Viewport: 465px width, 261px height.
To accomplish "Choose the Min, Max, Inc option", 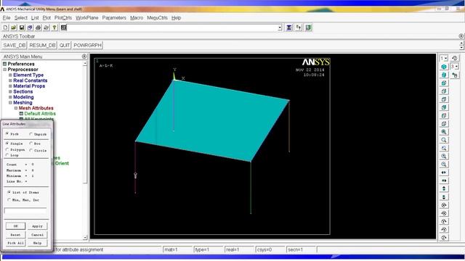I will (x=9, y=200).
